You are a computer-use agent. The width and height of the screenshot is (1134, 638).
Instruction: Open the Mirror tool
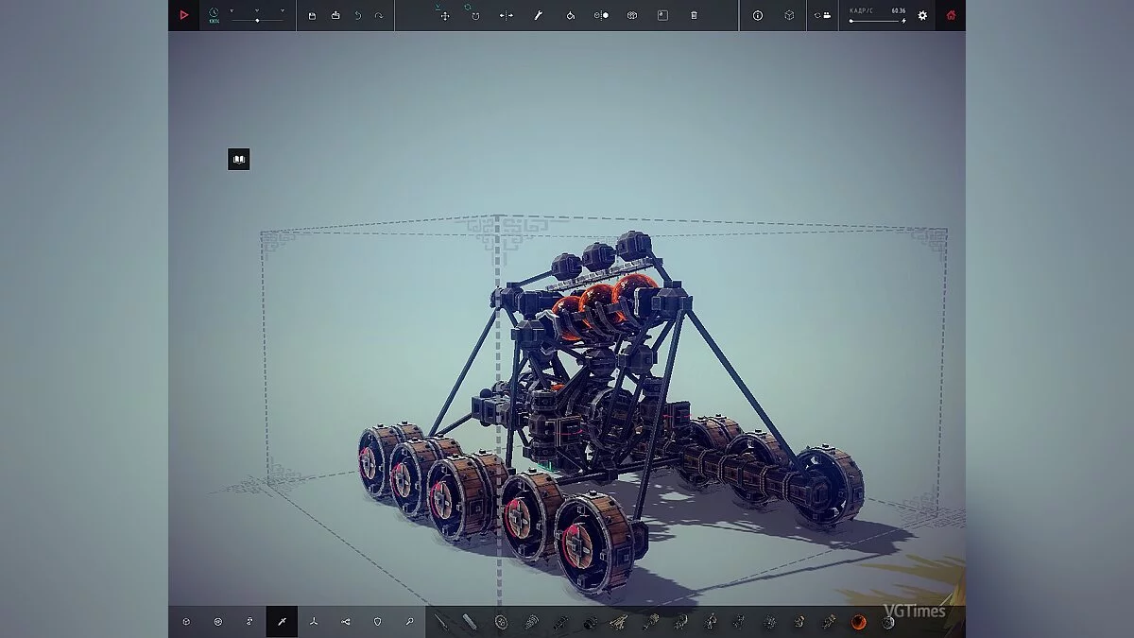coord(507,15)
